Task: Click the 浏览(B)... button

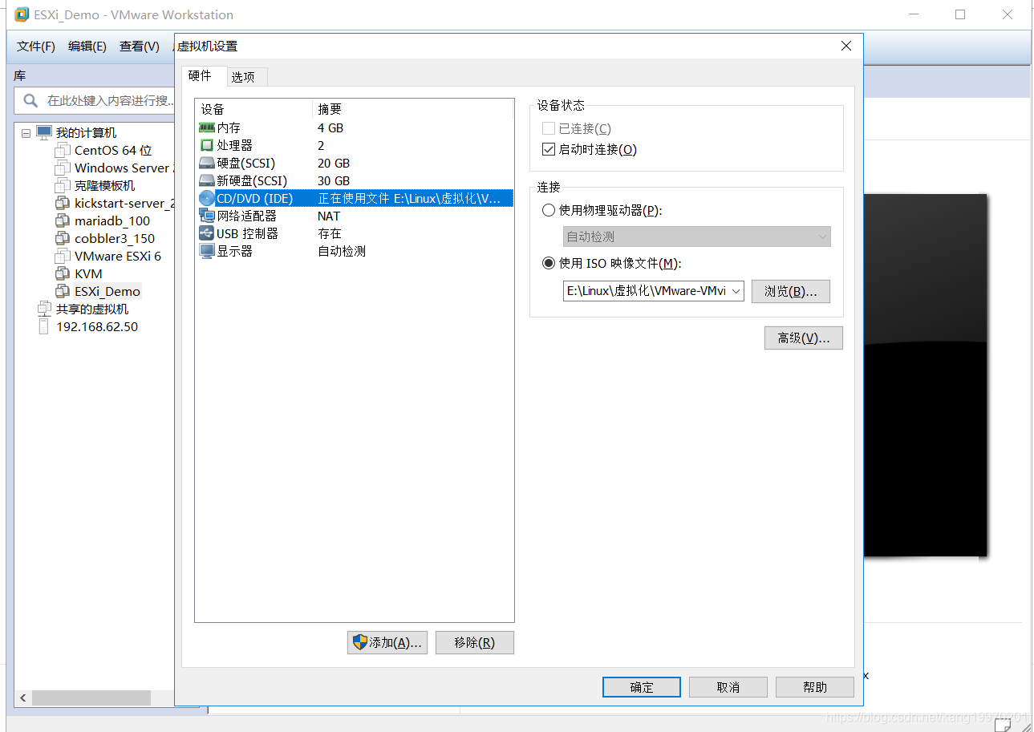Action: (790, 291)
